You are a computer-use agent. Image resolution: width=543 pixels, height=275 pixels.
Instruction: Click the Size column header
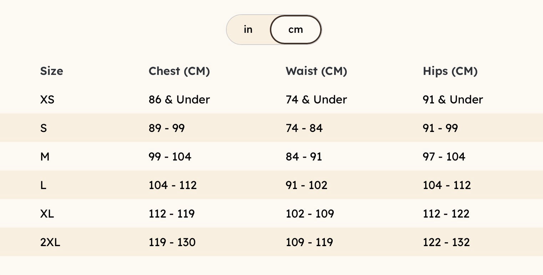pos(51,71)
